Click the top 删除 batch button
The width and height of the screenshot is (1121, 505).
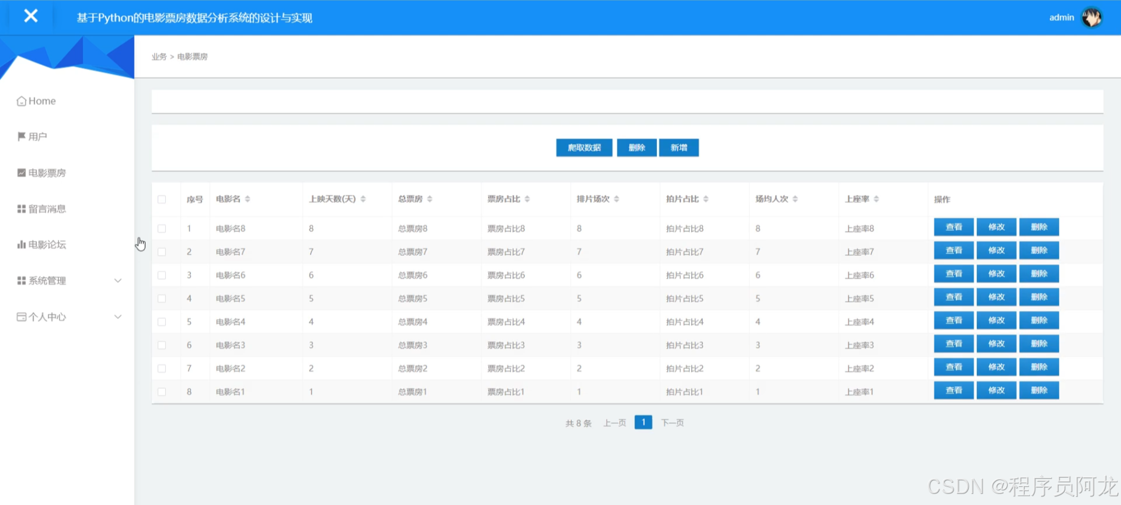coord(636,148)
